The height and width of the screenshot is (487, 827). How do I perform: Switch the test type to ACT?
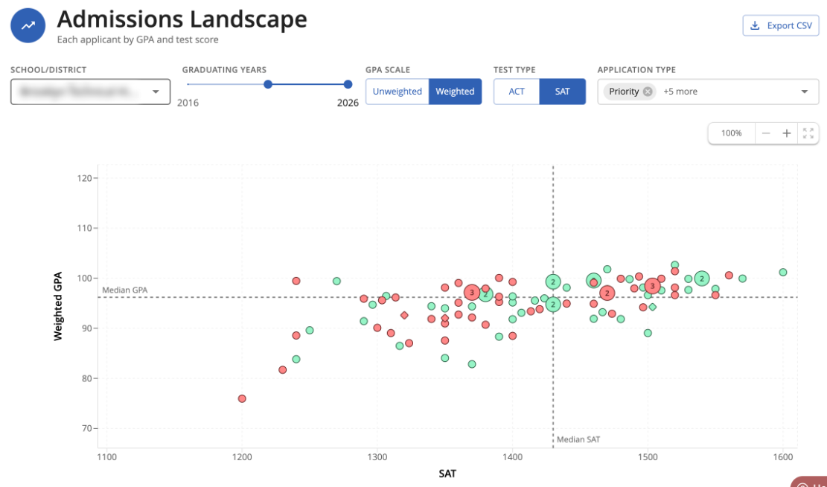click(517, 92)
